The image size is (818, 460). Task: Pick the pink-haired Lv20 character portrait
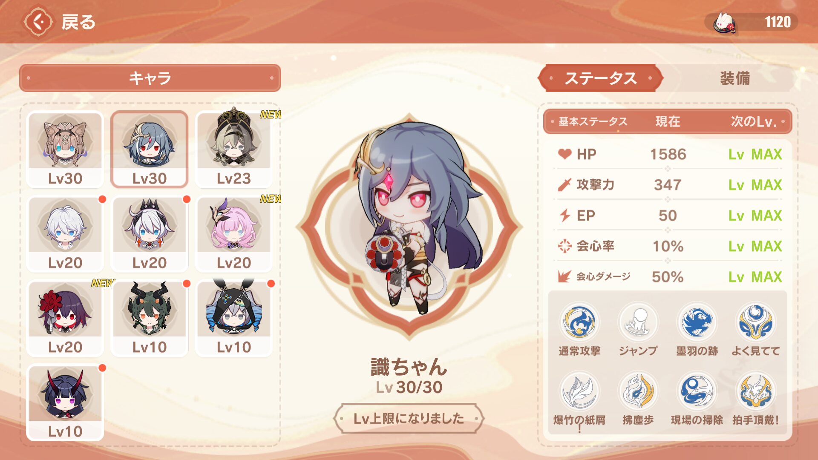pos(233,233)
